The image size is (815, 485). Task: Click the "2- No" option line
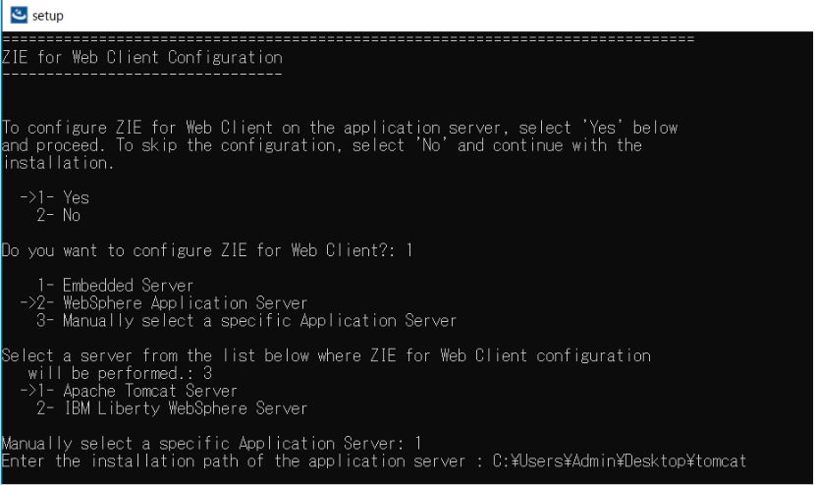coord(62,215)
